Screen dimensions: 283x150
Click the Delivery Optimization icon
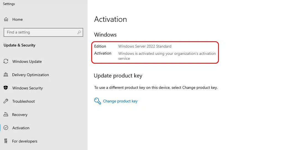[x=6, y=75]
